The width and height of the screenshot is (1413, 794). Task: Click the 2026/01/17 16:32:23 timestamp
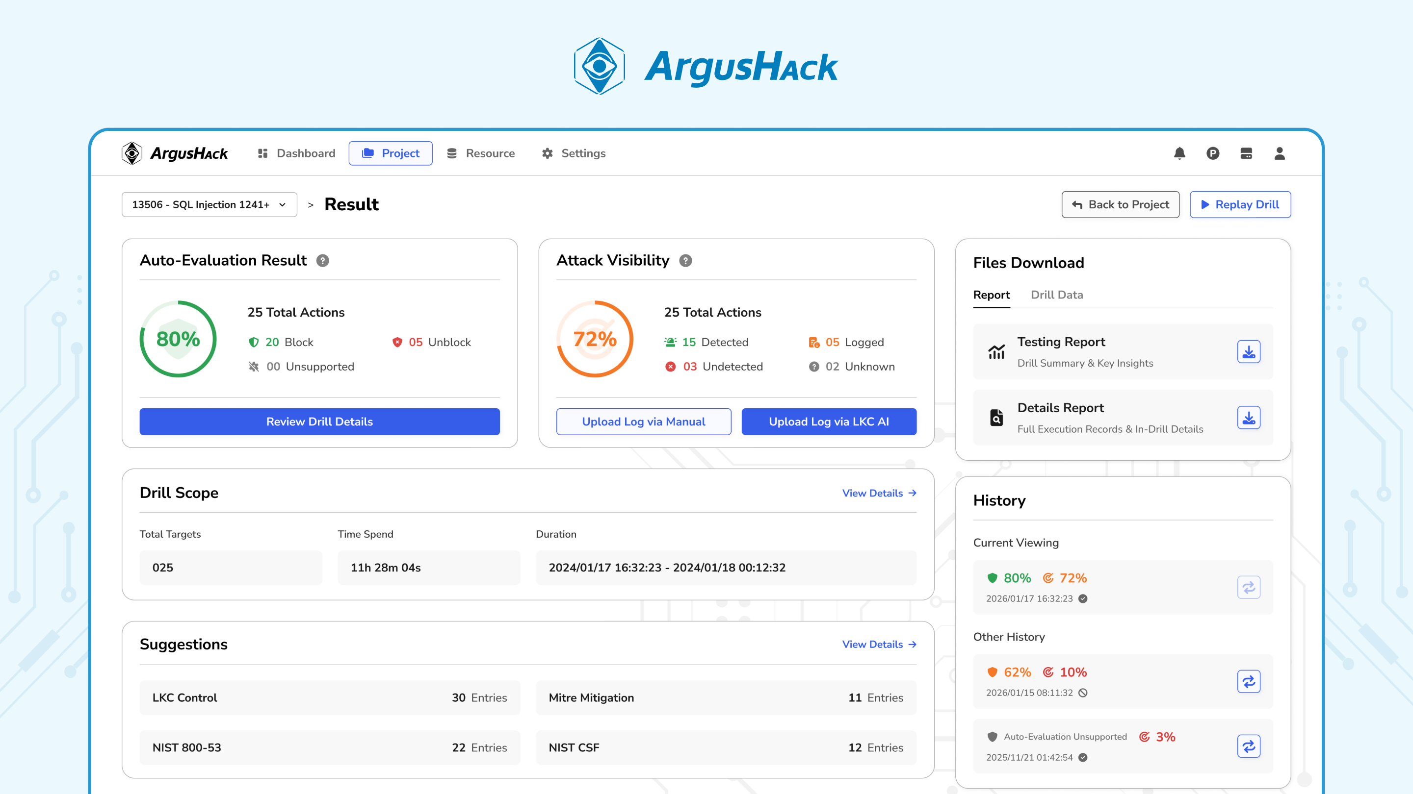click(1029, 599)
